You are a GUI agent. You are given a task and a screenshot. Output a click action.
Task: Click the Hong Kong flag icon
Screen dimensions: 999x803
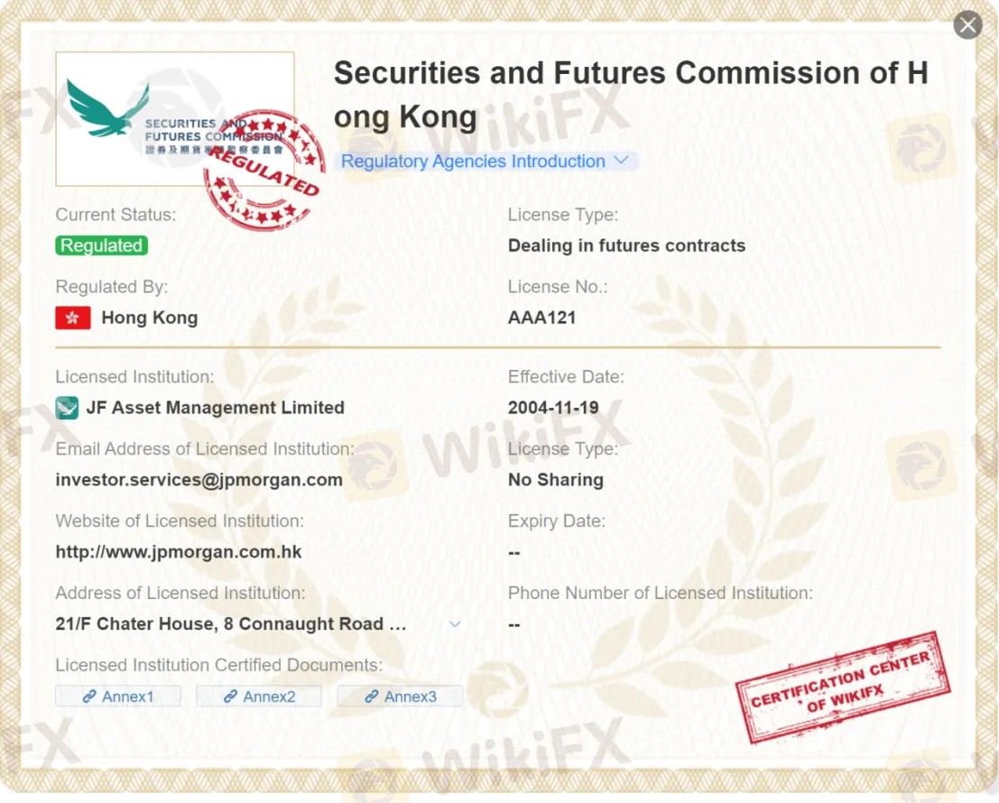73,318
